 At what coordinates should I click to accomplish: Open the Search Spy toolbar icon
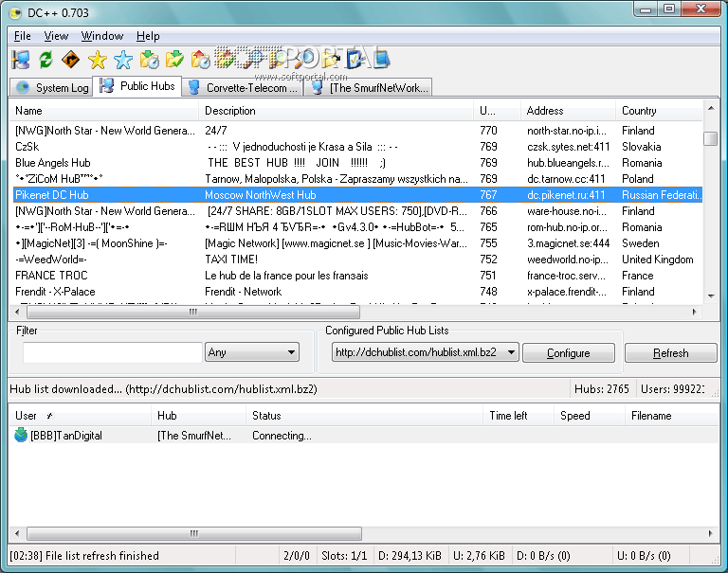(x=303, y=60)
